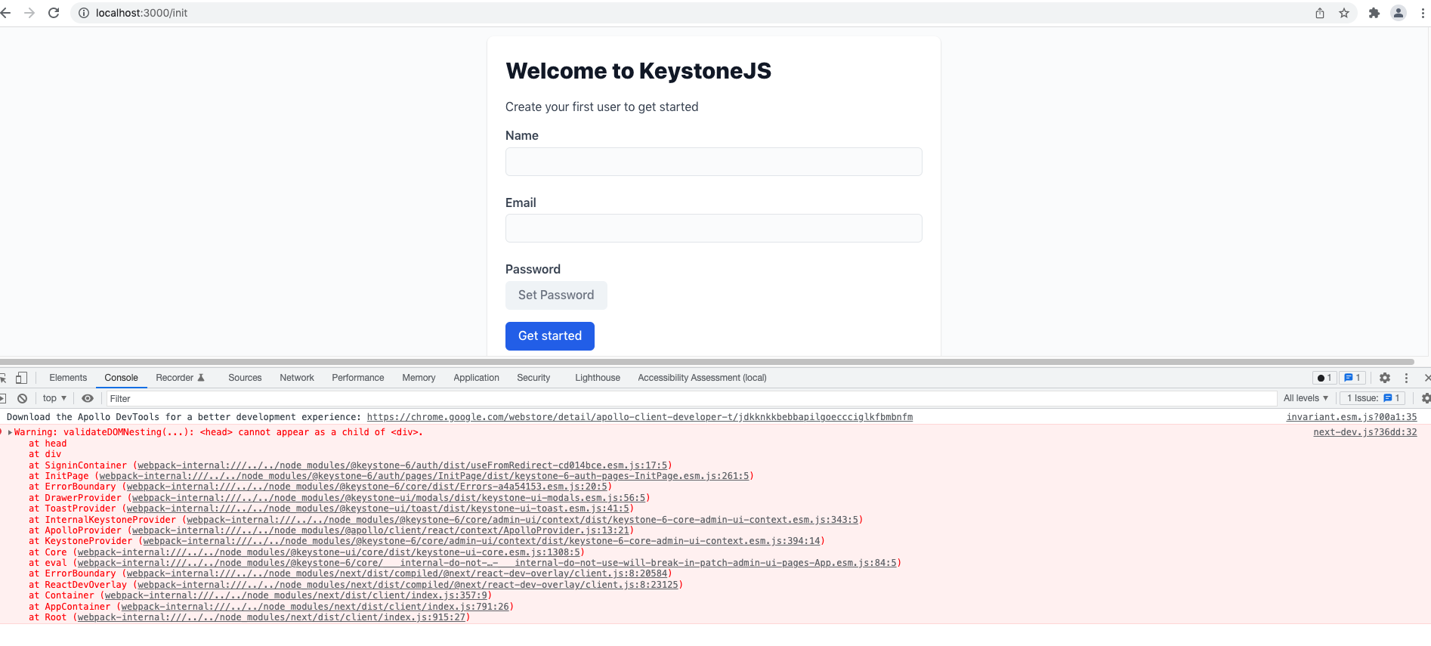Open the Accessibility Assessment (local) tab
The height and width of the screenshot is (646, 1431).
point(702,378)
